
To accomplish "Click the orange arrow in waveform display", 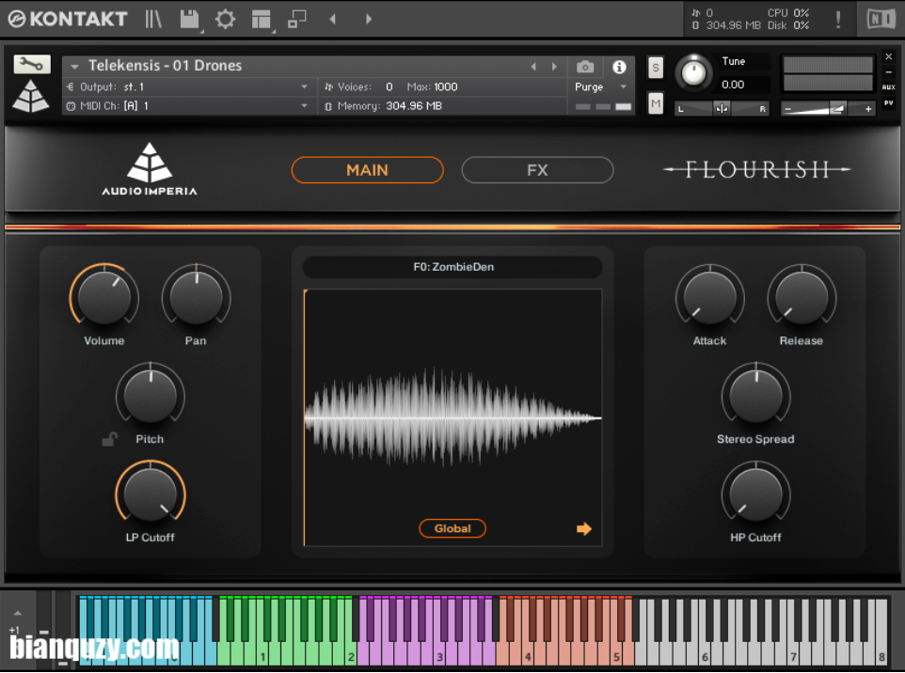I will 584,529.
